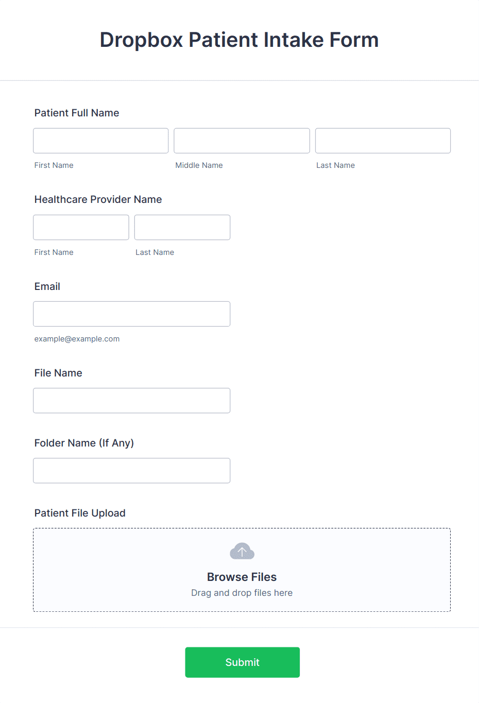This screenshot has width=479, height=703.
Task: Select the Patient Middle Name input field
Action: (242, 141)
